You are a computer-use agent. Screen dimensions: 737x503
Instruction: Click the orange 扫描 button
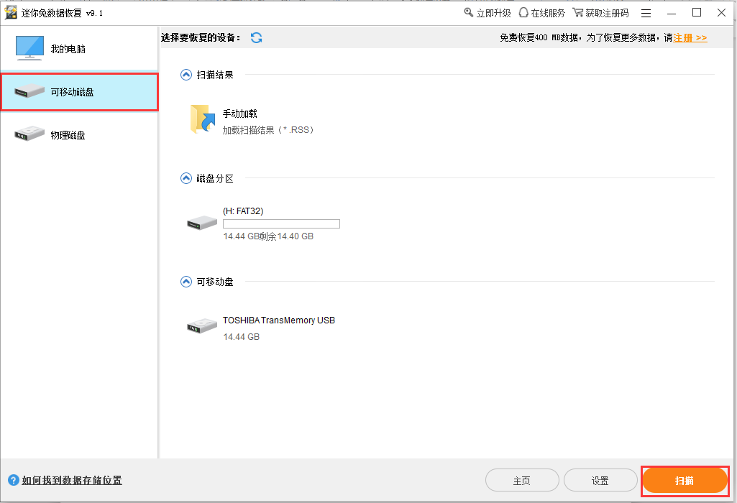click(x=685, y=481)
